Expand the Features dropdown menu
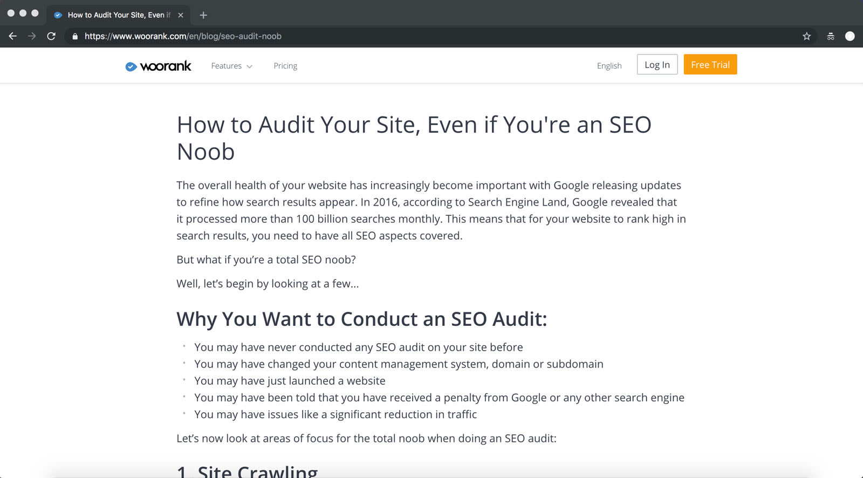Screen dimensions: 863x478 231,66
